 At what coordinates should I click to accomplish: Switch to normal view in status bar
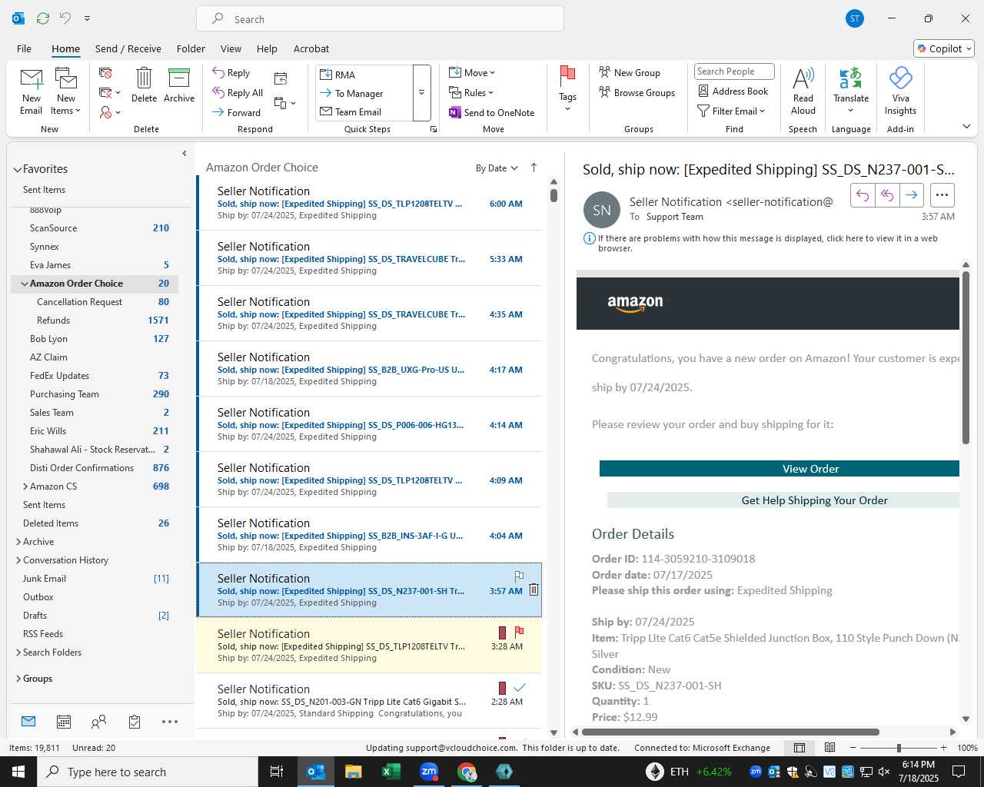[799, 748]
